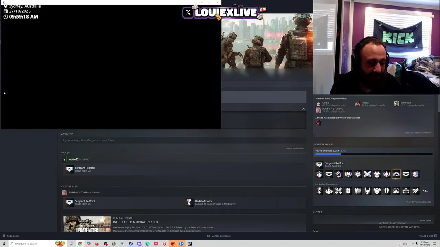This screenshot has height=247, width=440.
Task: Click '4 friends have played recently' text
Action: click(x=331, y=99)
